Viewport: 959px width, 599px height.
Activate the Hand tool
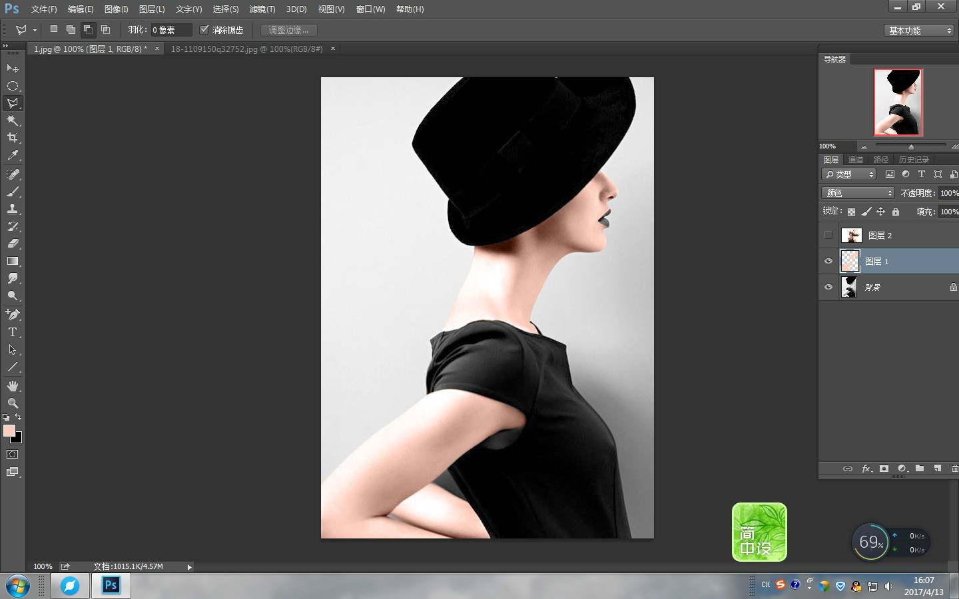point(13,386)
